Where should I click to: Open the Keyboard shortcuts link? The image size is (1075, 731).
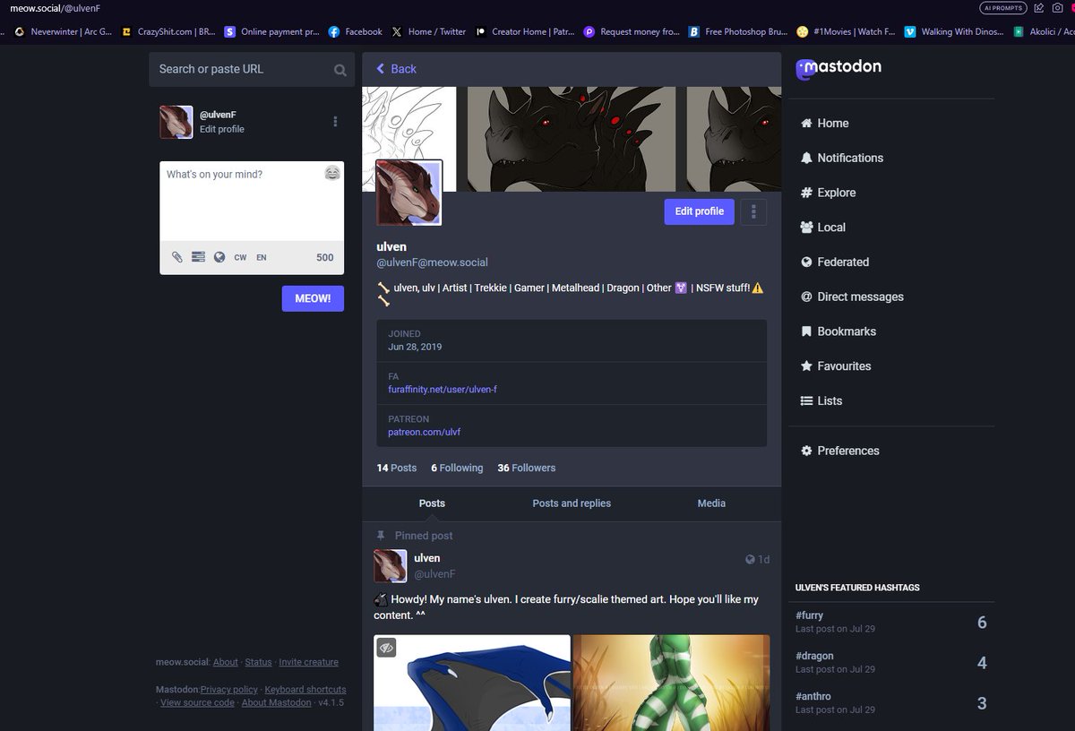pos(305,690)
